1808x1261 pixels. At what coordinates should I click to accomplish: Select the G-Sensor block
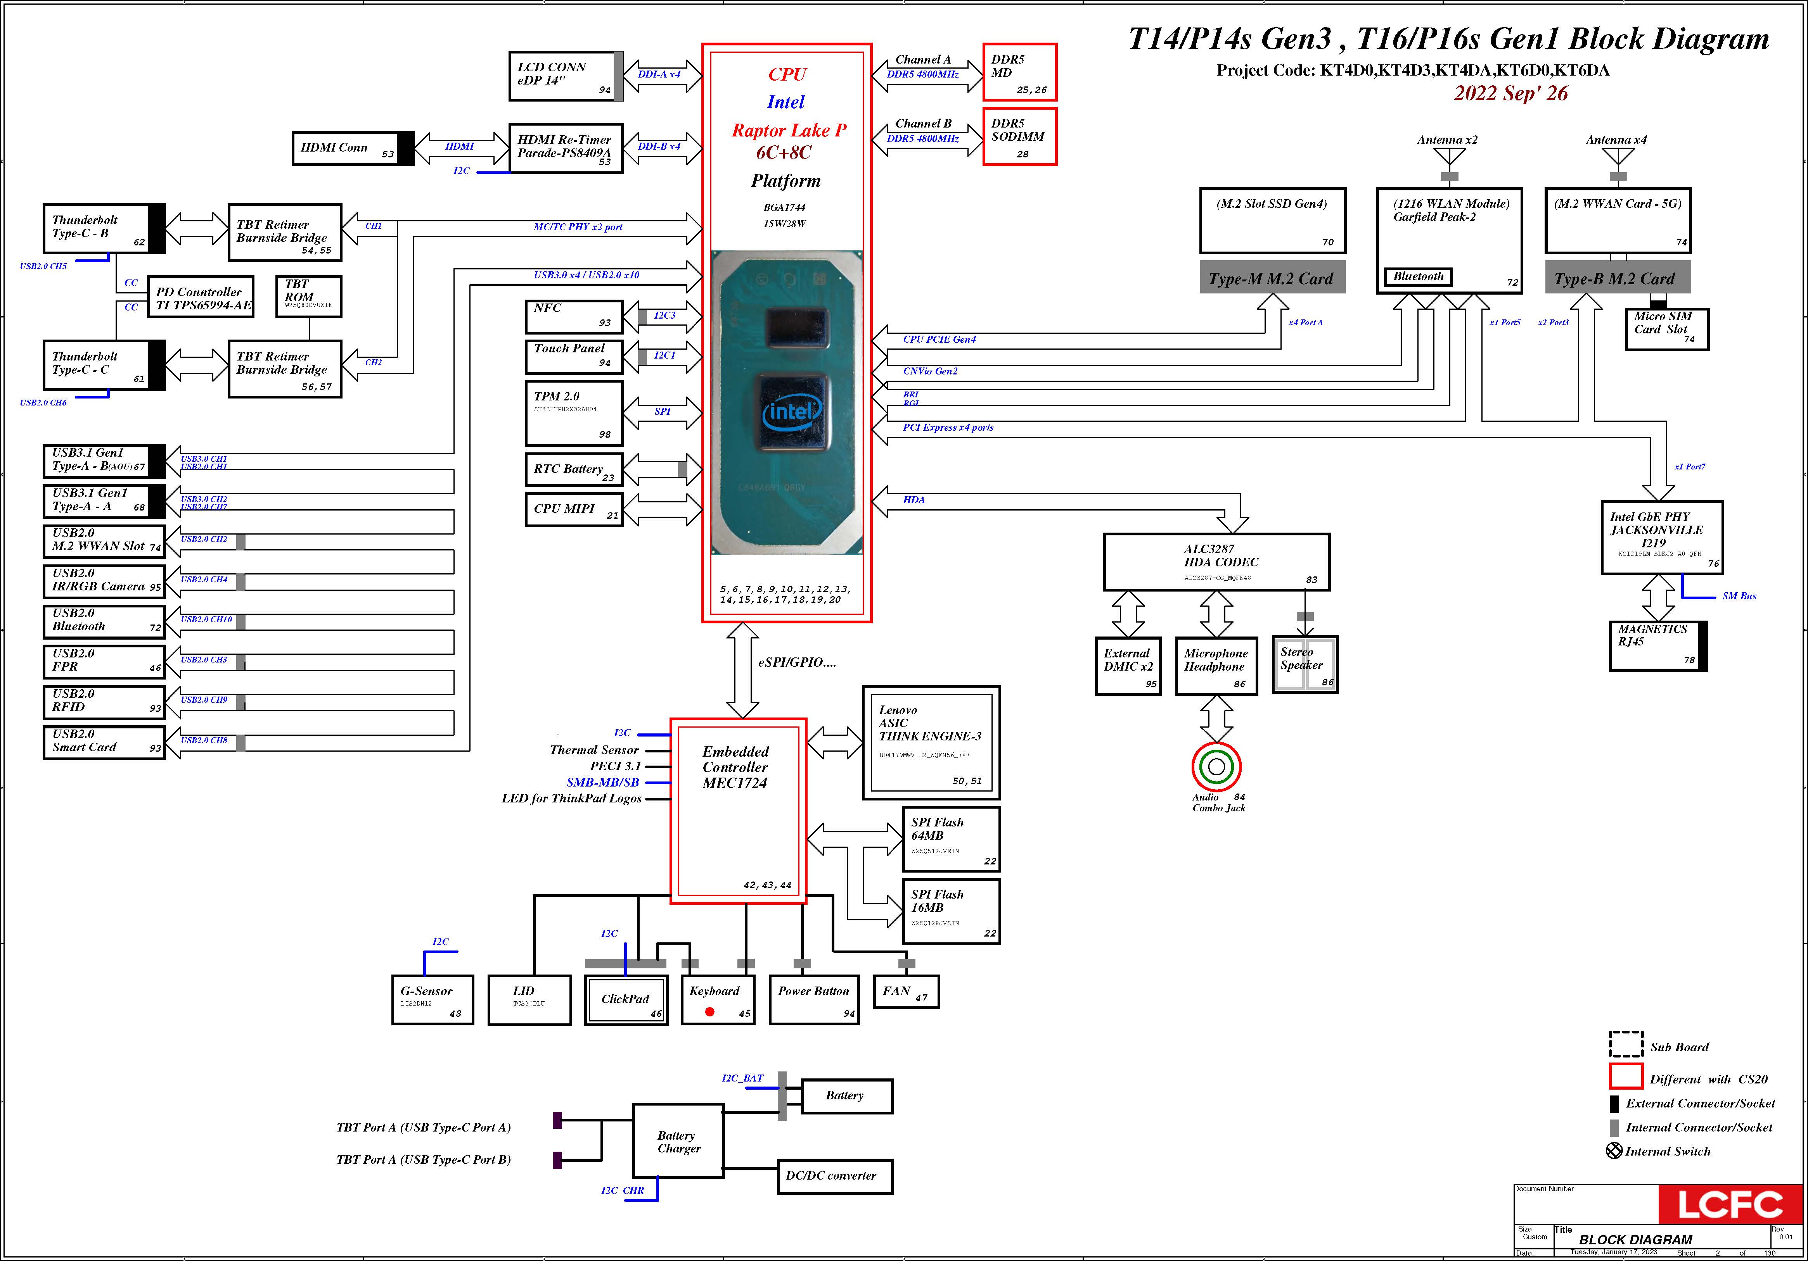433,1000
